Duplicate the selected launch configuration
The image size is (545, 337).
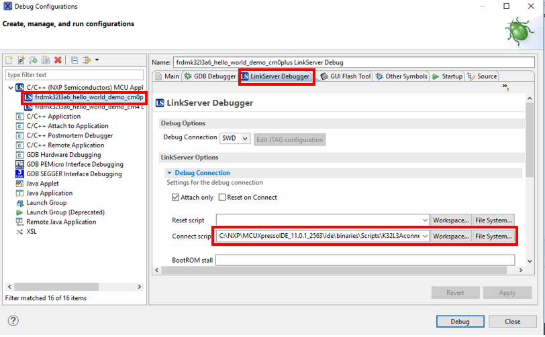[46, 60]
